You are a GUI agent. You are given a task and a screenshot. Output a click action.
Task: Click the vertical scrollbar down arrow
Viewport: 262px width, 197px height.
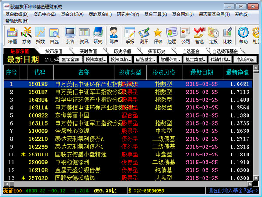tap(256, 178)
